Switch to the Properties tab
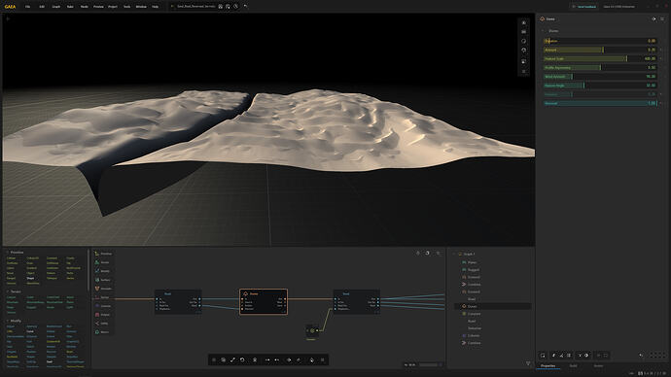671x377 pixels. (x=547, y=366)
